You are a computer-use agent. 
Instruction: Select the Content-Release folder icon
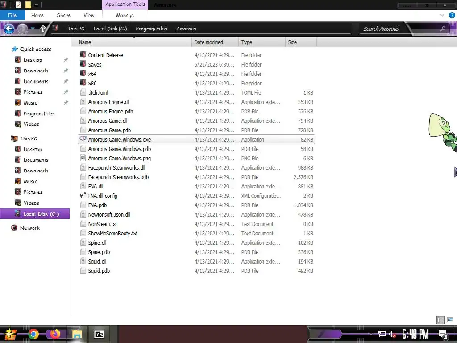(x=83, y=54)
